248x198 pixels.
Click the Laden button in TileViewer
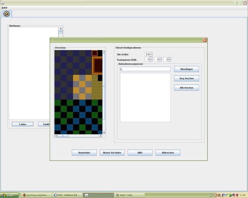[x=23, y=124]
